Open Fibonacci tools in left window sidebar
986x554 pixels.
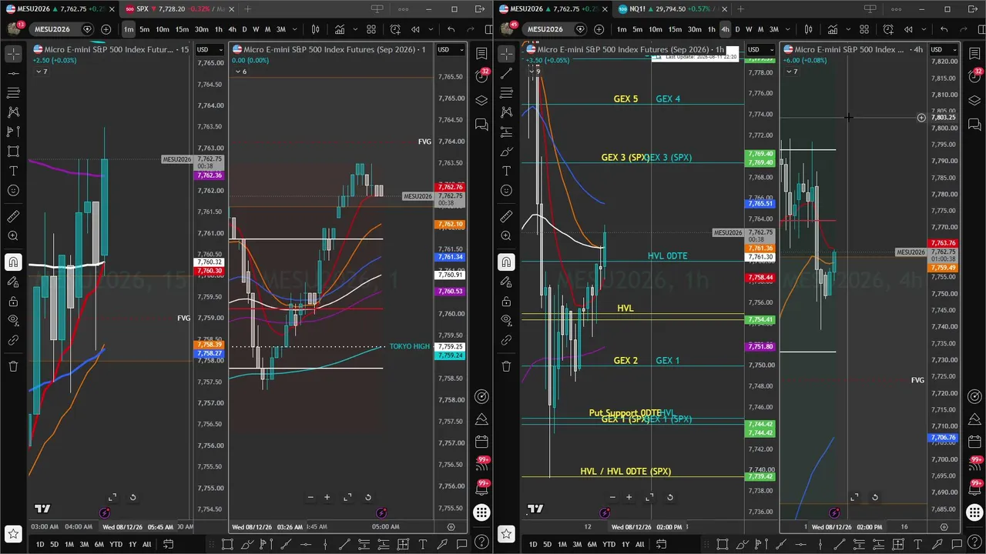[x=13, y=92]
